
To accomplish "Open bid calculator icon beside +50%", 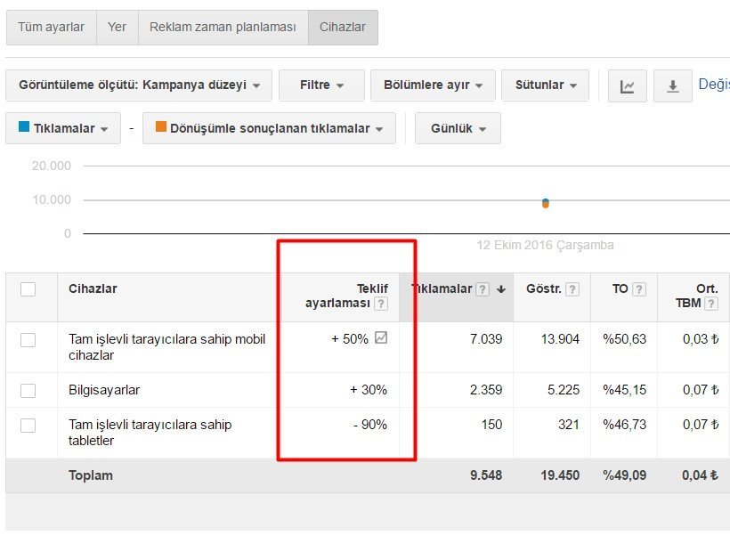I will point(381,338).
